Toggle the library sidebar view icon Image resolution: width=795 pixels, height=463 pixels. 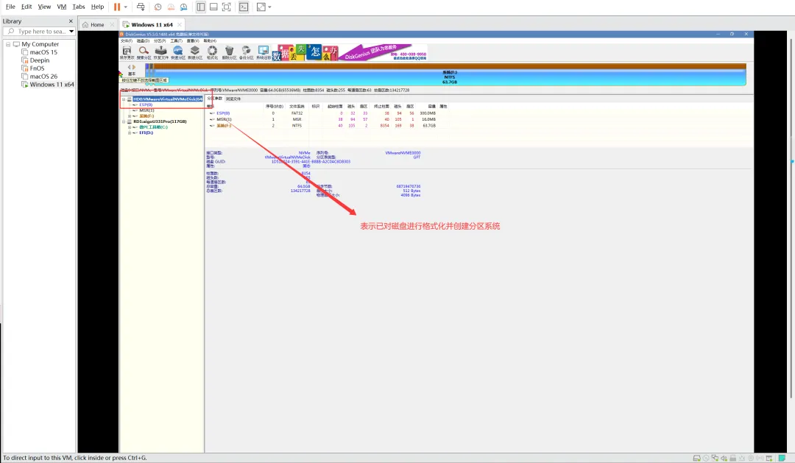pos(201,7)
